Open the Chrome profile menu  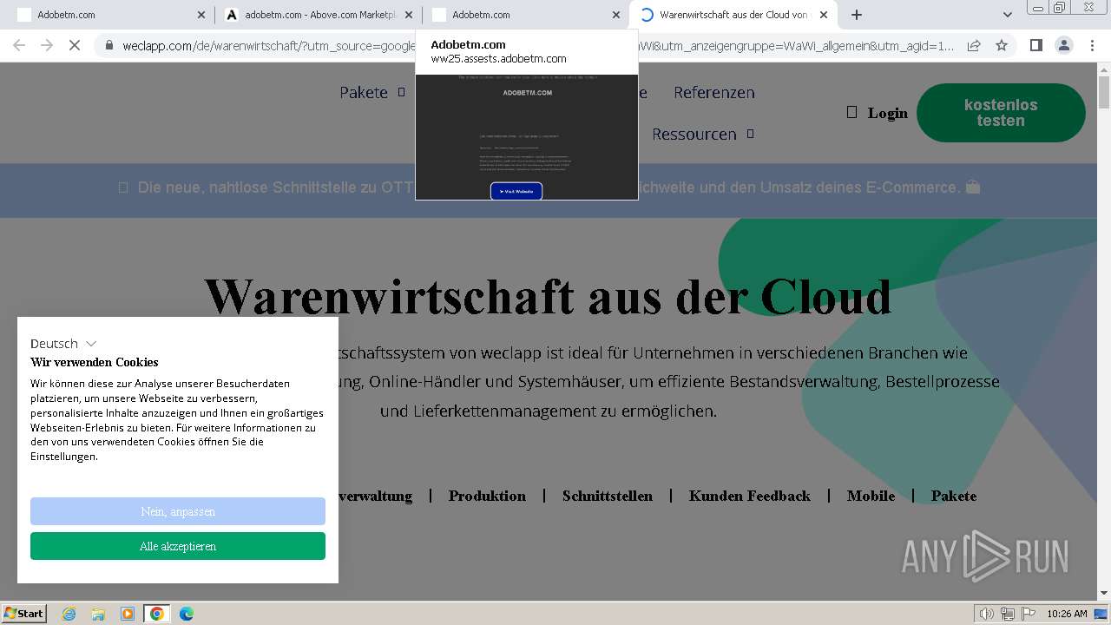tap(1063, 45)
